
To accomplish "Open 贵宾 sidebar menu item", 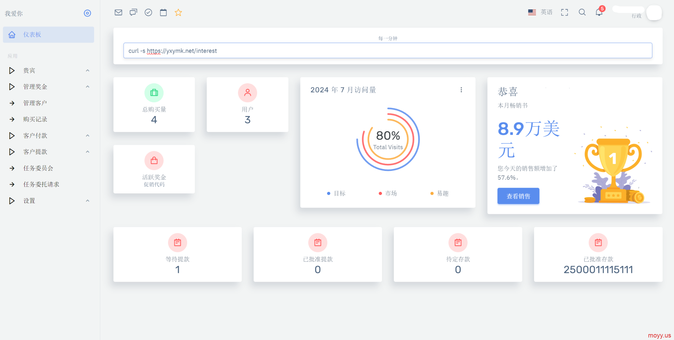I will 48,70.
